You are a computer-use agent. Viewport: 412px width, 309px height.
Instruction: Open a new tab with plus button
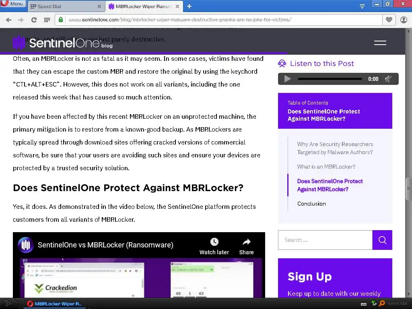189,6
